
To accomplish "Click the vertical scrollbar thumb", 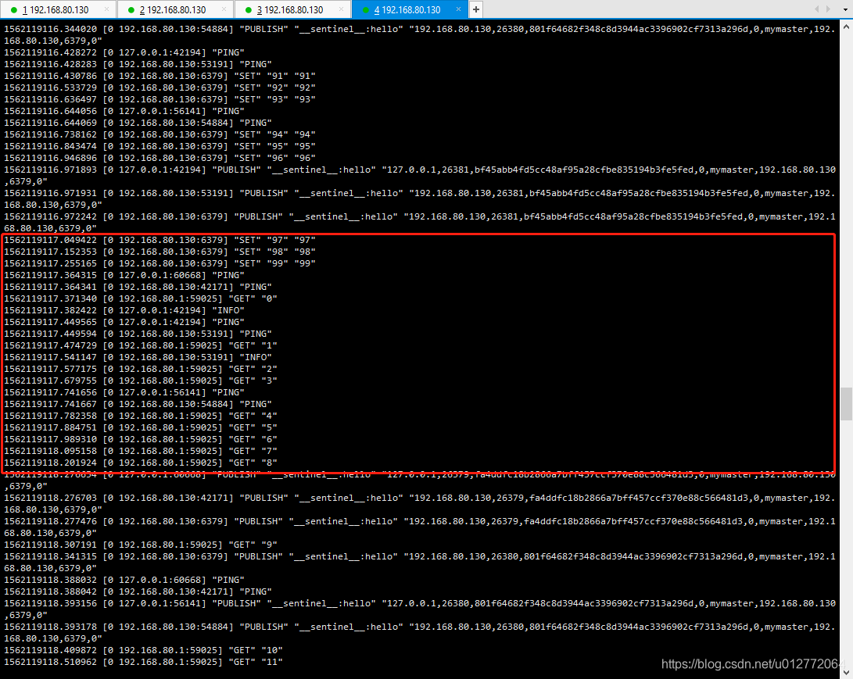I will click(x=847, y=404).
